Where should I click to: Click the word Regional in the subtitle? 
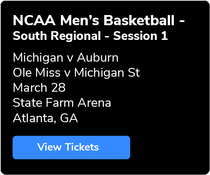76,36
